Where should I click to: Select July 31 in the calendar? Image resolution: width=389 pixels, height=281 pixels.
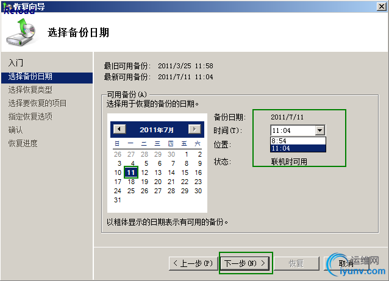pyautogui.click(x=118, y=200)
